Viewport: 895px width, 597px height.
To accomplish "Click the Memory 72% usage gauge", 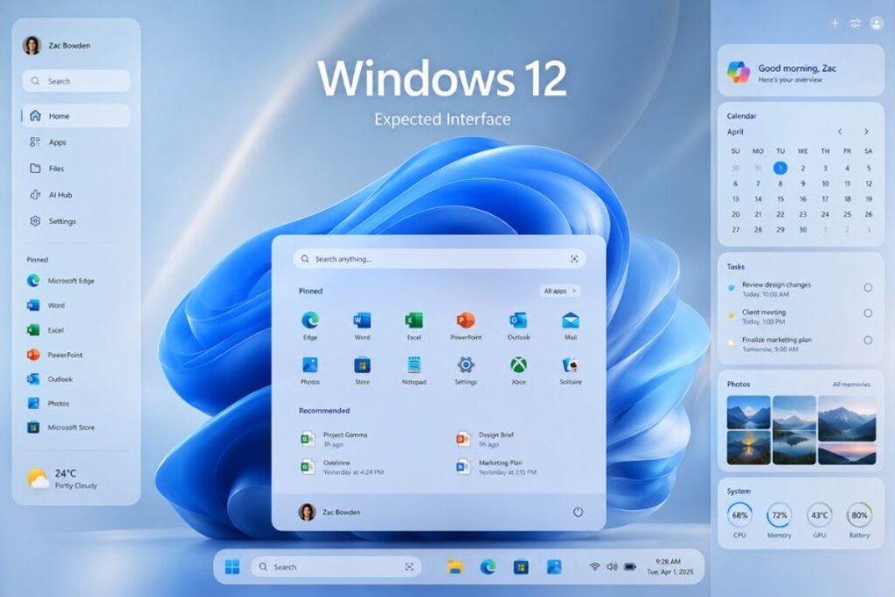I will click(x=779, y=515).
